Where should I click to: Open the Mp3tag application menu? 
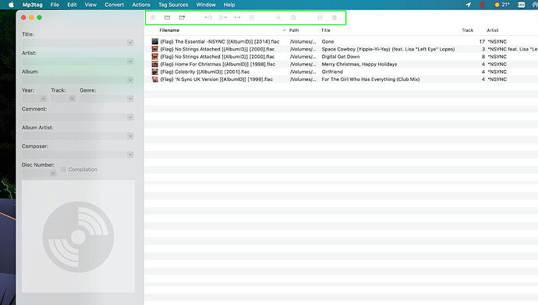32,5
